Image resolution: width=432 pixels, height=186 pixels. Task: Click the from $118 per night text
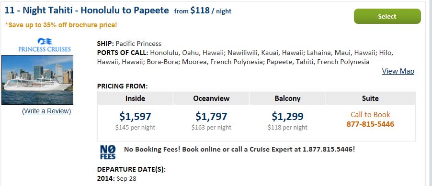pos(203,11)
